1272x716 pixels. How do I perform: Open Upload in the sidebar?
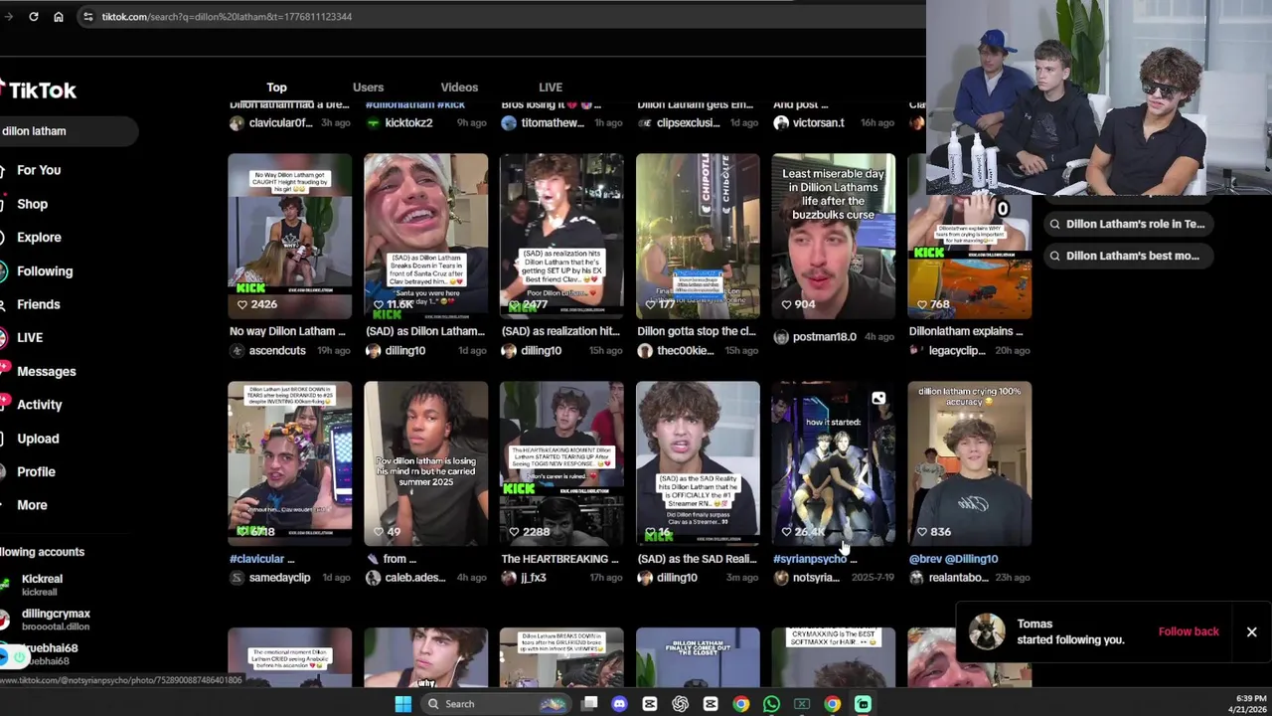click(38, 439)
